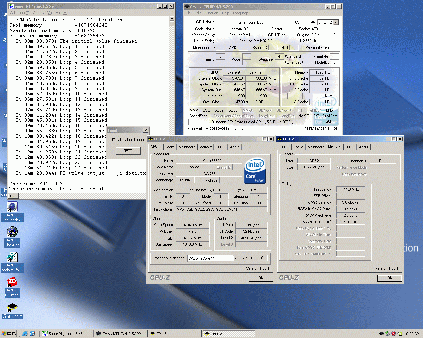Toggle the DualCore indicator in CrystalCPUID
This screenshot has height=338, width=423.
pos(329,116)
